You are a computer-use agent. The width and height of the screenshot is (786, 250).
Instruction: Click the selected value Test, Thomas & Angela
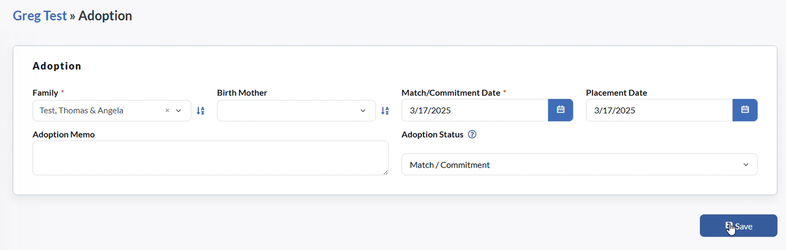[81, 111]
